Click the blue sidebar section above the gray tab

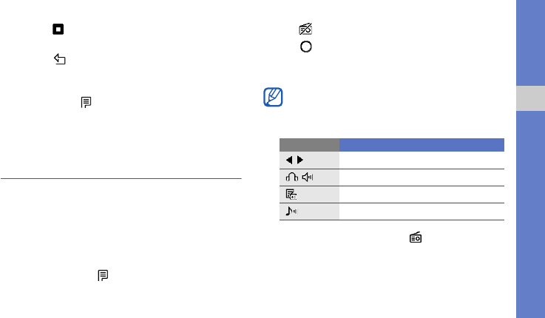tap(530, 43)
